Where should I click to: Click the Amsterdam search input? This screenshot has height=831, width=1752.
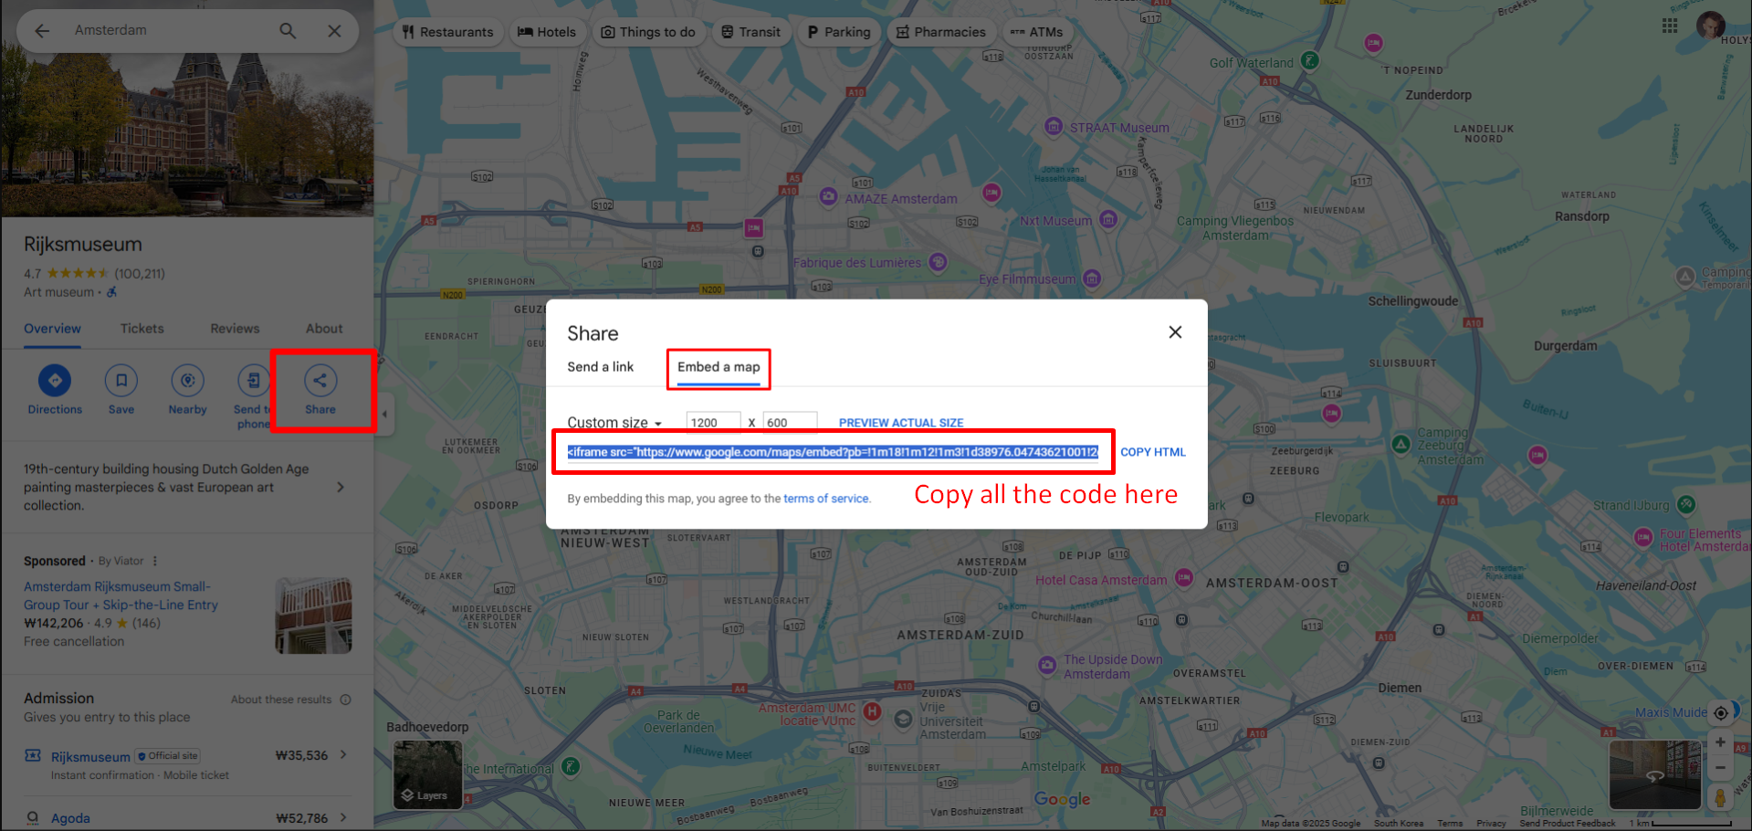click(169, 31)
